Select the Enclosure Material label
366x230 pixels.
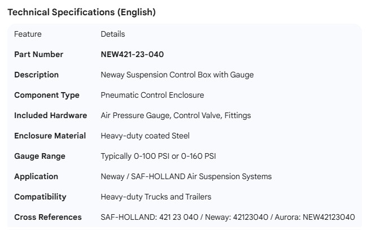point(50,136)
